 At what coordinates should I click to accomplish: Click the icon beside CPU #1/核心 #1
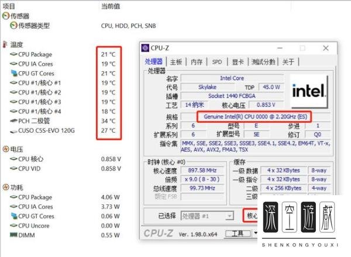[13, 83]
